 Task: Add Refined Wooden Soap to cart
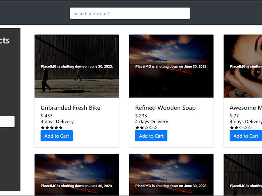(x=151, y=136)
